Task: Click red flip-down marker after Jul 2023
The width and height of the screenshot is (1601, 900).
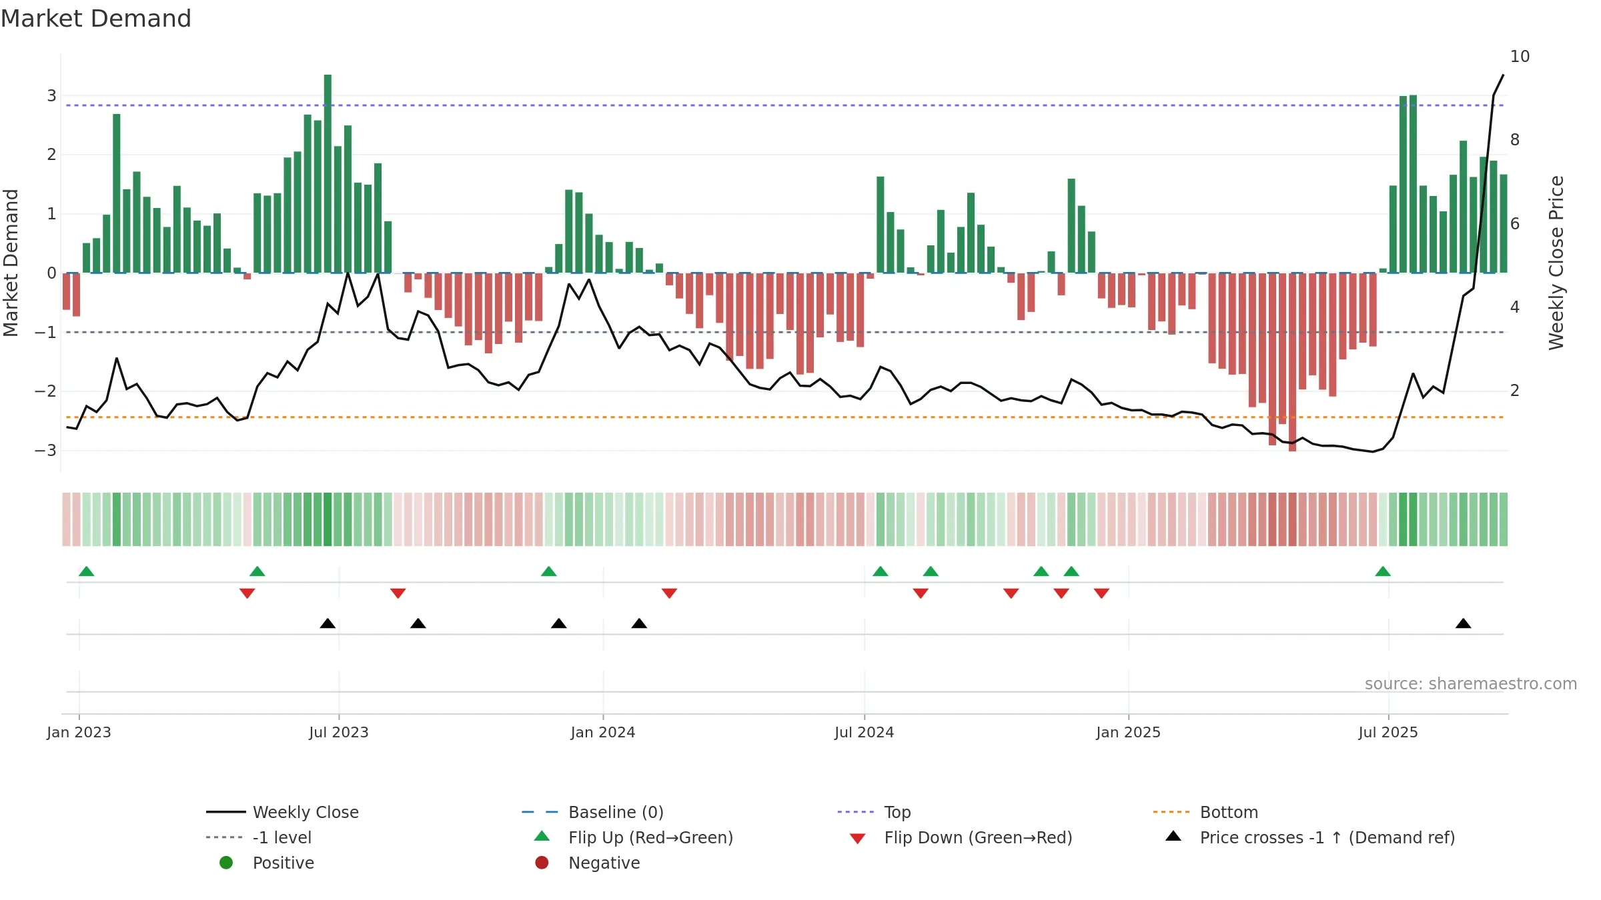Action: point(398,593)
